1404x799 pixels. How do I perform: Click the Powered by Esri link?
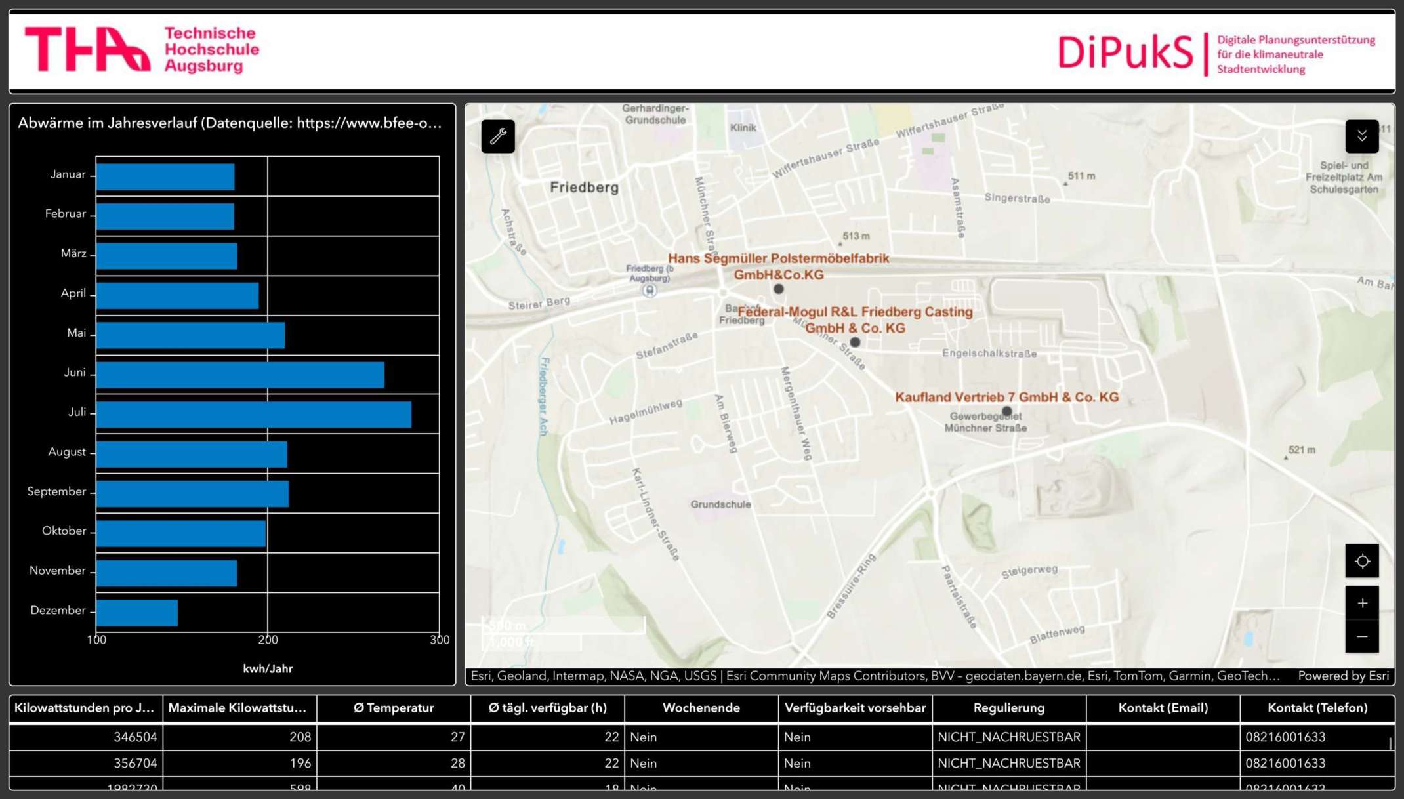(1343, 676)
